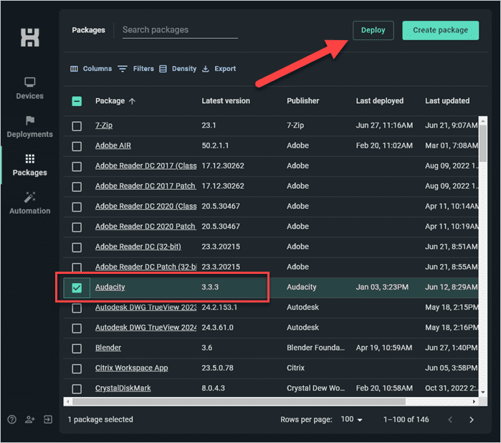Screen dimensions: 501x443
Task: Open the CrystalDiskMark package link
Action: [x=123, y=388]
